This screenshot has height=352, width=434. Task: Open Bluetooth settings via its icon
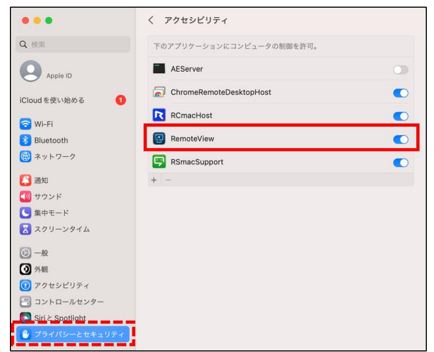(25, 140)
